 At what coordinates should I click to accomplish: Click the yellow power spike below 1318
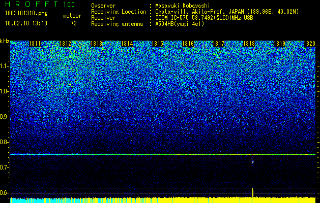(253, 193)
